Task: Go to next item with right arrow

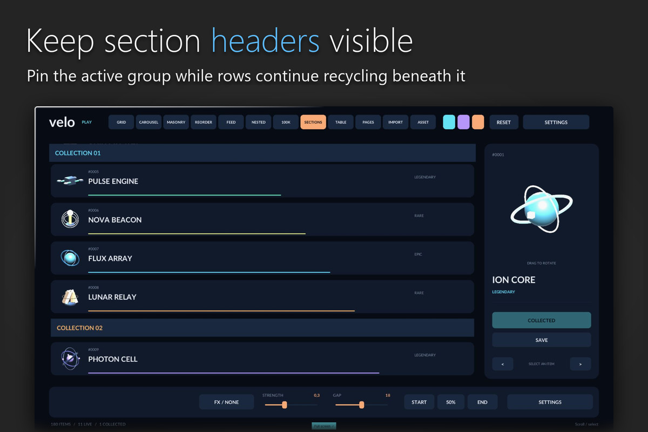Action: pyautogui.click(x=580, y=364)
